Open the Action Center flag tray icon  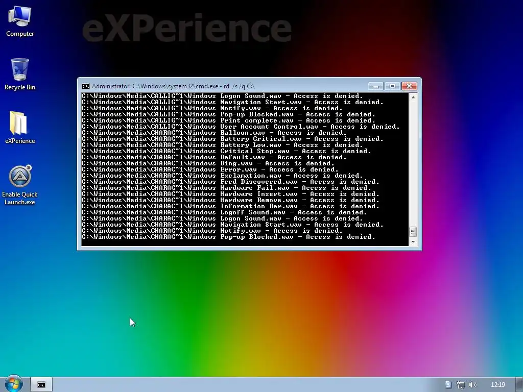(448, 385)
